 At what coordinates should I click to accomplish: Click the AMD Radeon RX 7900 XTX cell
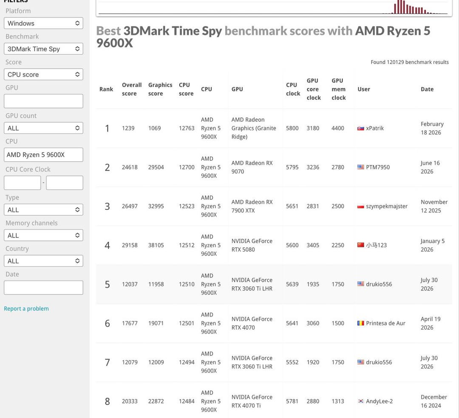252,206
